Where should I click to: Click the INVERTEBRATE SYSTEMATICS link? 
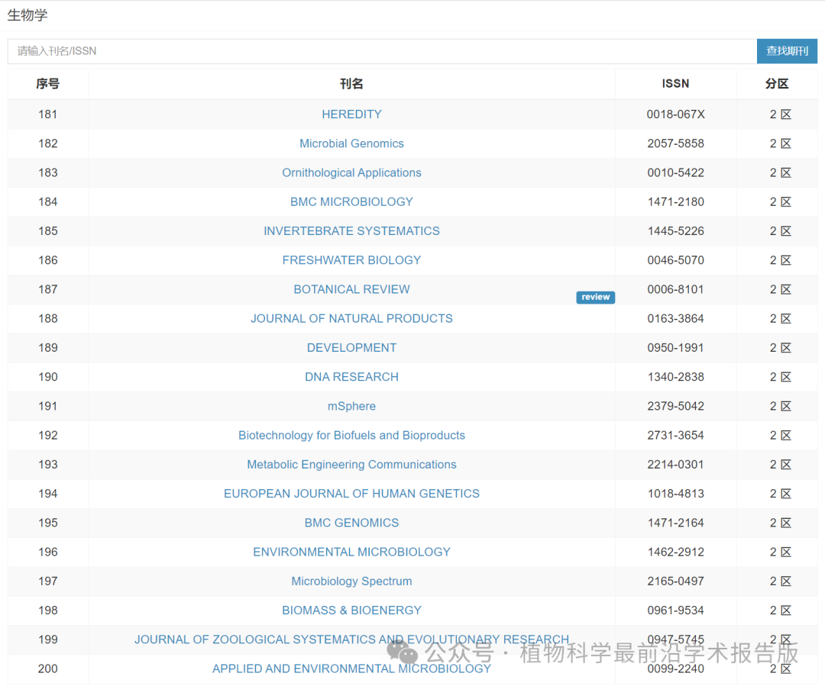point(351,230)
